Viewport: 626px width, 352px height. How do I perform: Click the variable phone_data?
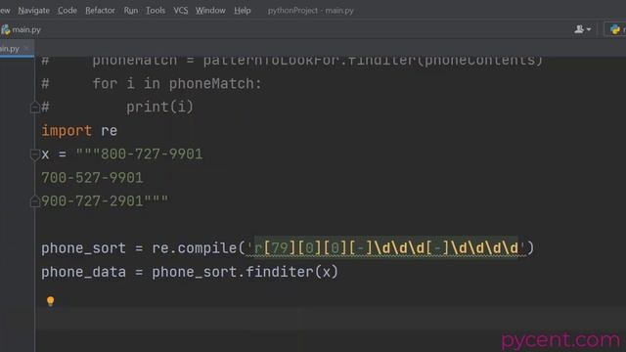pyautogui.click(x=83, y=272)
